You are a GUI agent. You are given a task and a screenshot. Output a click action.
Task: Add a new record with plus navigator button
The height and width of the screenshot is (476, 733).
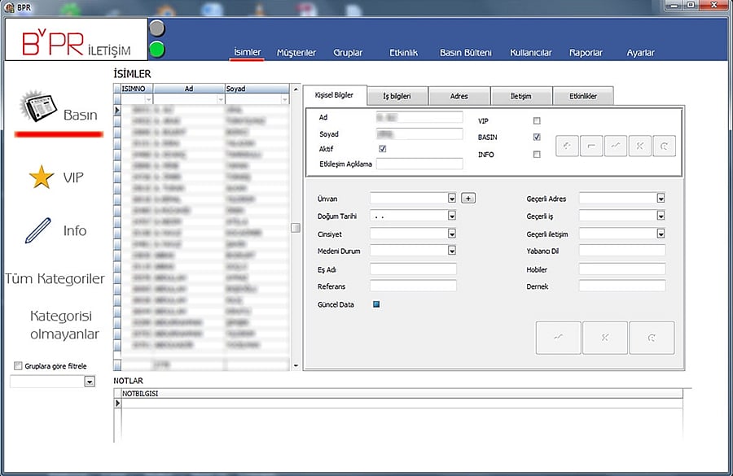click(567, 146)
